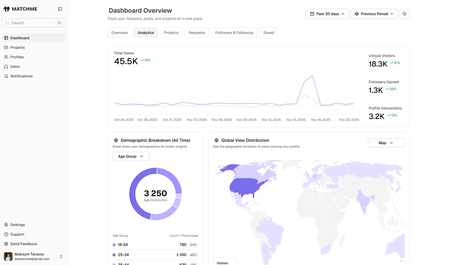Viewport: 449px width, 265px height.
Task: Open Send Feedback from the sidebar
Action: [x=24, y=244]
